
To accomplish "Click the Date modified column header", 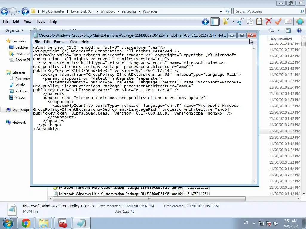I will pyautogui.click(x=281, y=39).
